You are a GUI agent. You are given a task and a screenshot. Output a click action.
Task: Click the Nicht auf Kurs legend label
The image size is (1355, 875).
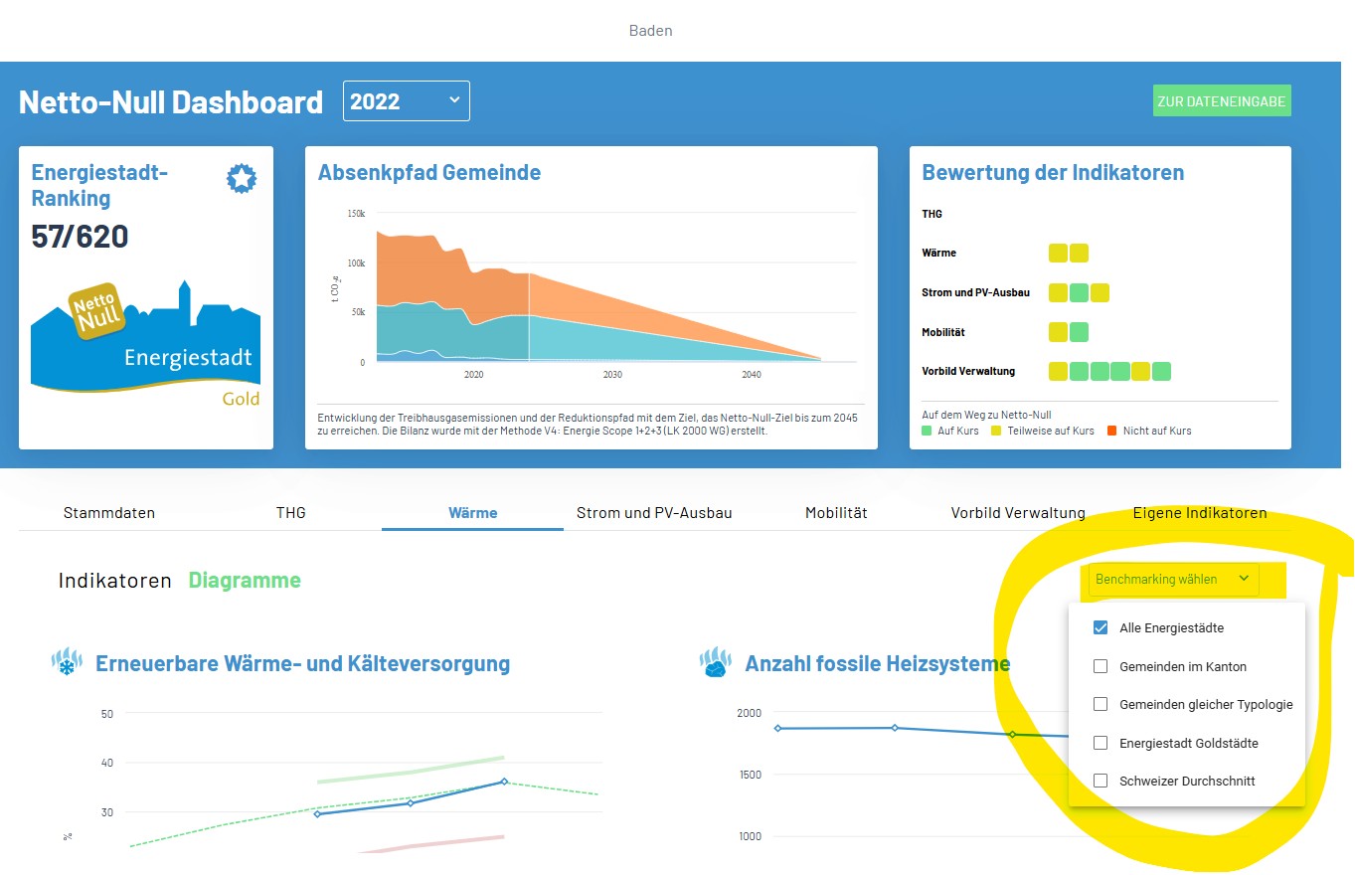pos(1157,431)
